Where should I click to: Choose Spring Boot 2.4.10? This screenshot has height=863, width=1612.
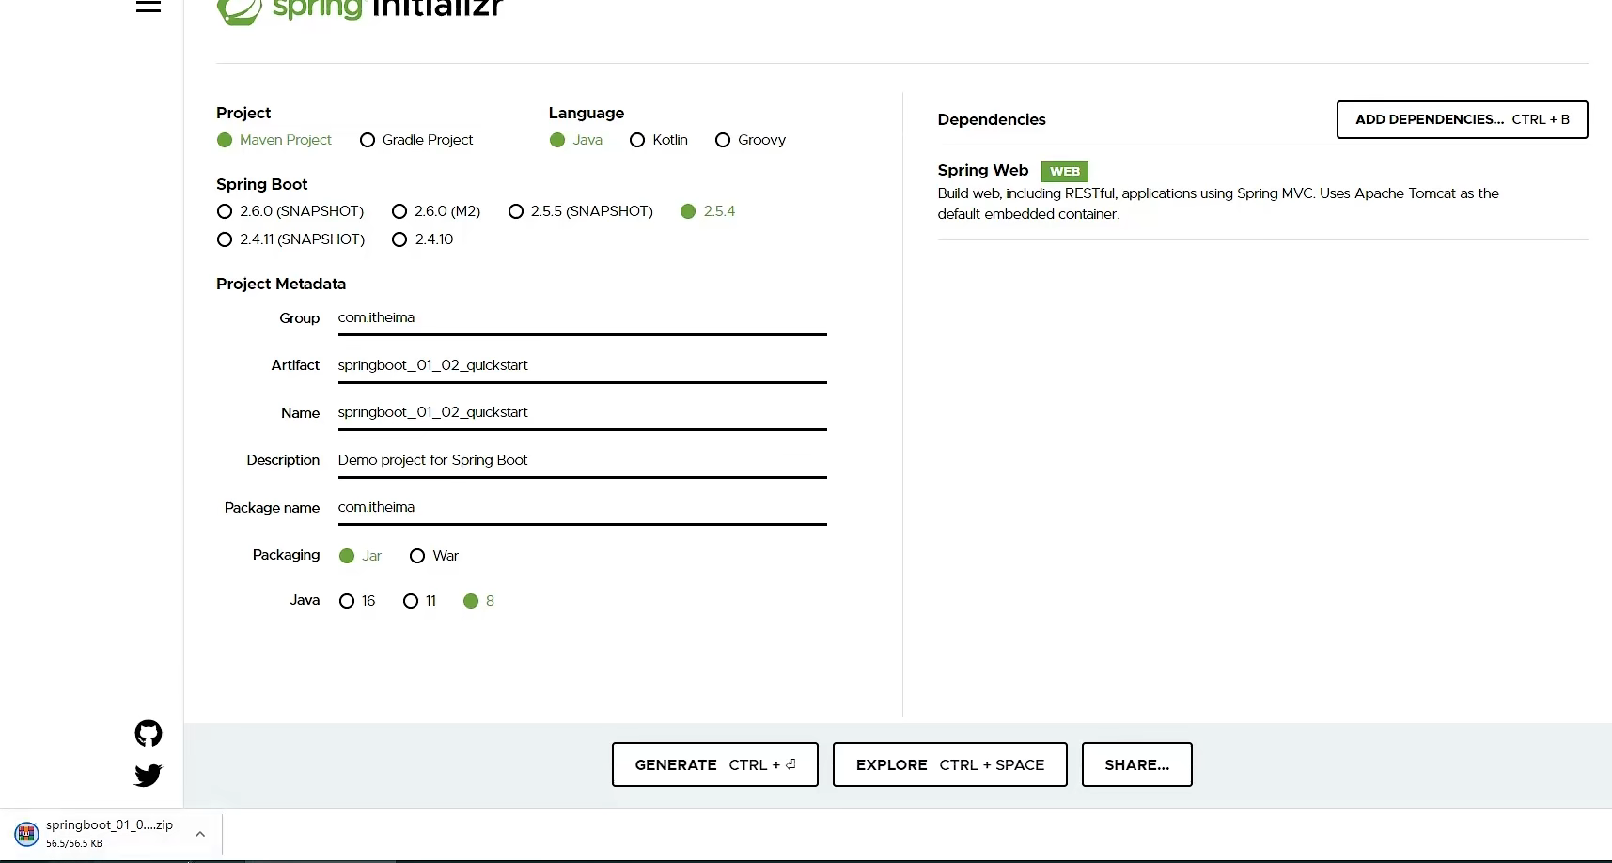point(422,239)
